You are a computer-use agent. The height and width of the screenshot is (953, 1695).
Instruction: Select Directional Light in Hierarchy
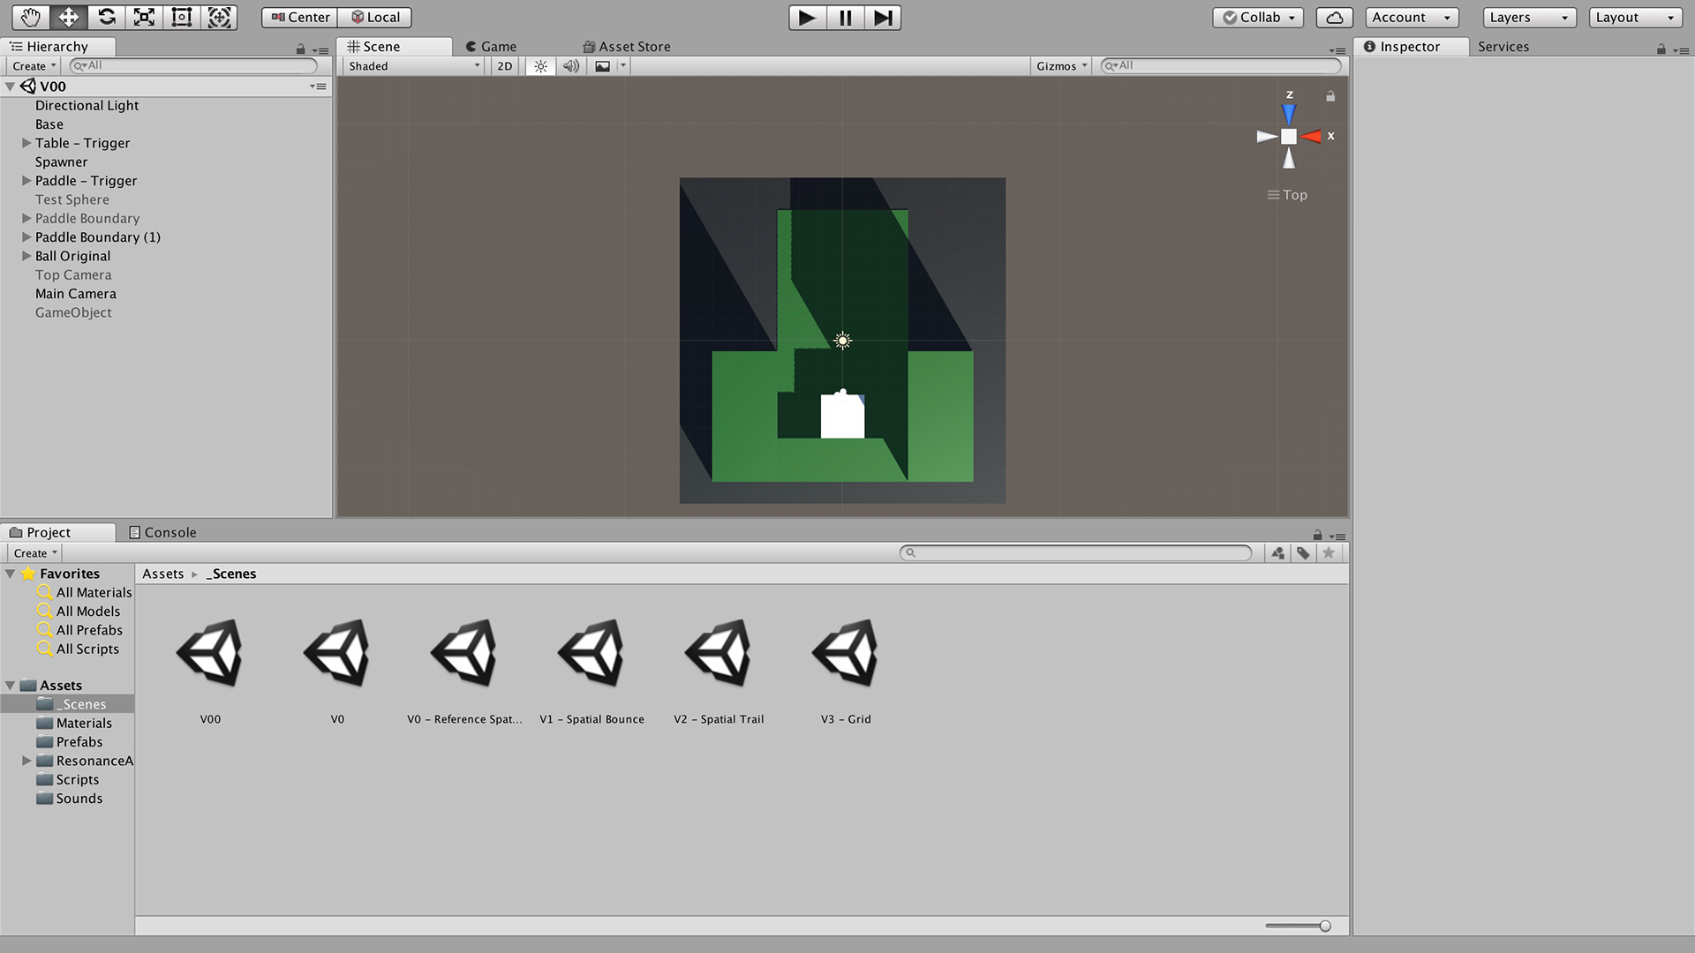tap(87, 105)
